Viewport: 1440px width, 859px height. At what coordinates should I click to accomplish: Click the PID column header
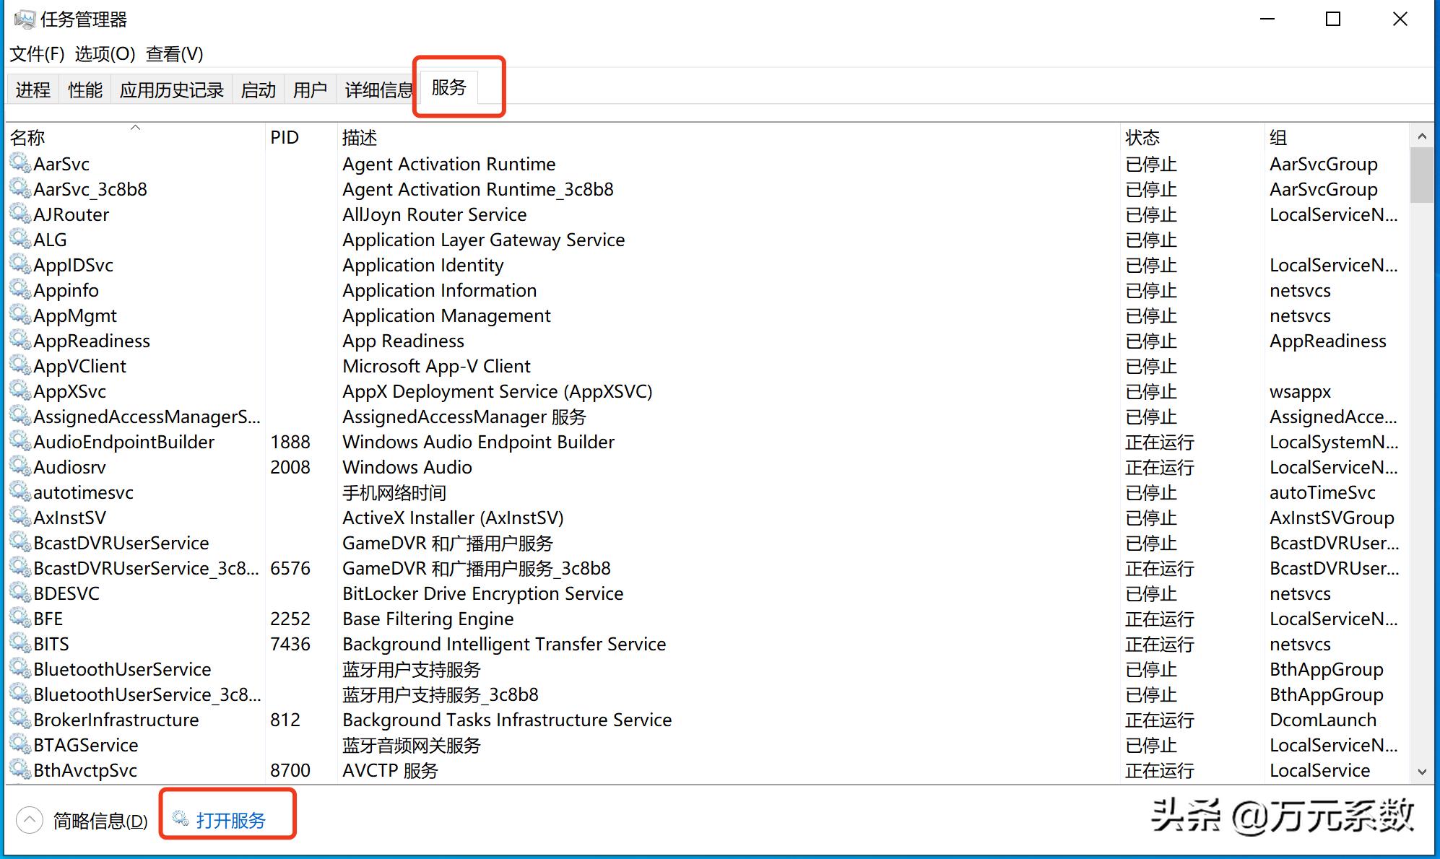tap(283, 137)
